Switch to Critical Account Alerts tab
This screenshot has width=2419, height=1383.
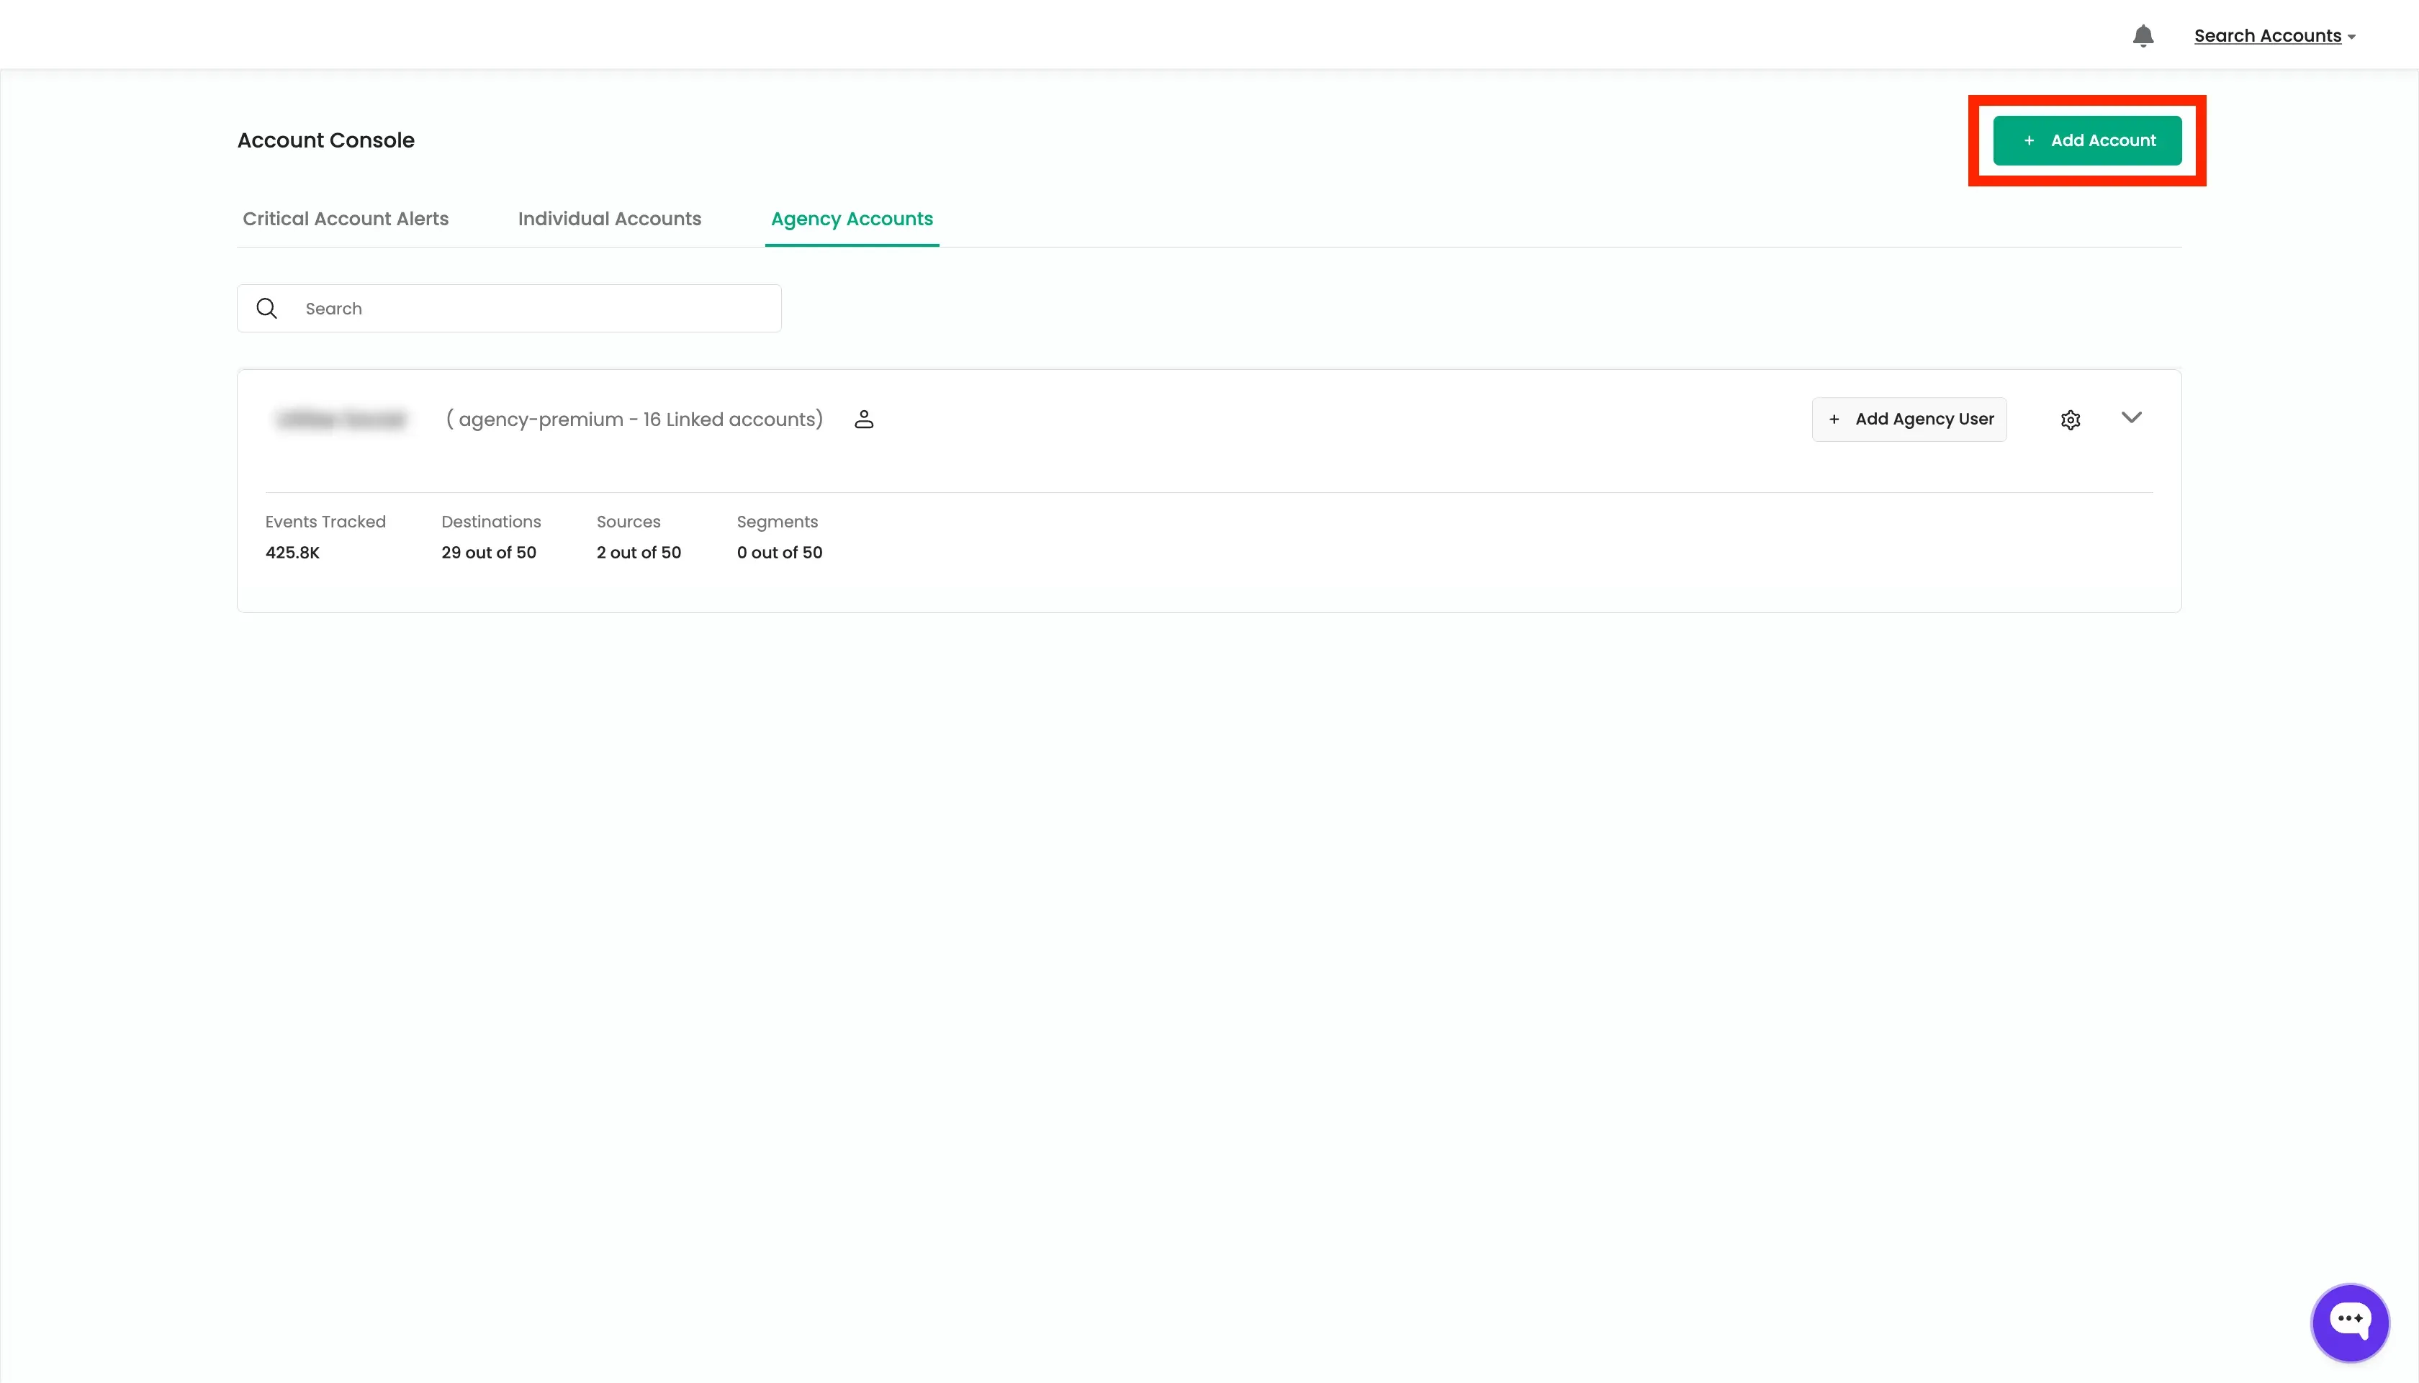345,219
